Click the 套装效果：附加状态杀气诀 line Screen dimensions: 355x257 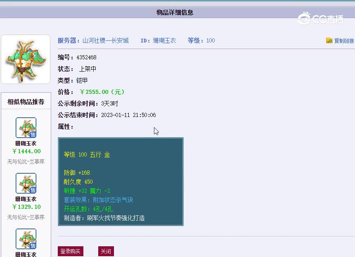tap(99, 200)
